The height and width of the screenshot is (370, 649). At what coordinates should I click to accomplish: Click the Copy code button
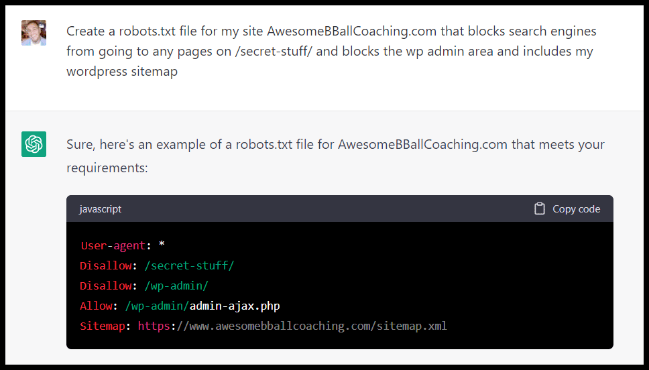567,209
